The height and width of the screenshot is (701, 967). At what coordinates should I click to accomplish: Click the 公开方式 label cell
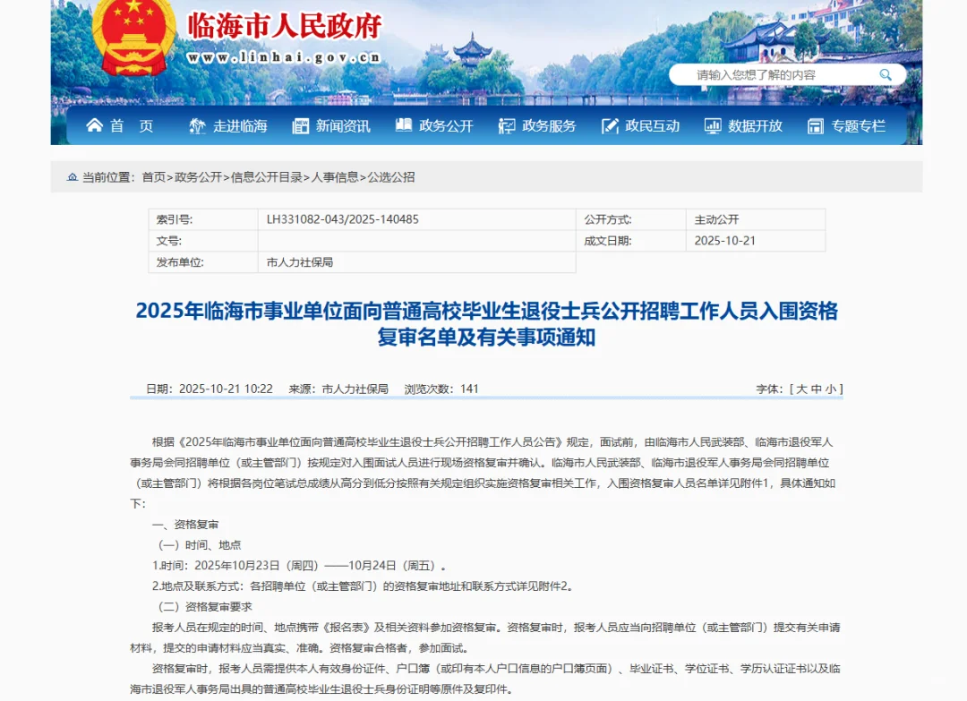[x=631, y=219]
